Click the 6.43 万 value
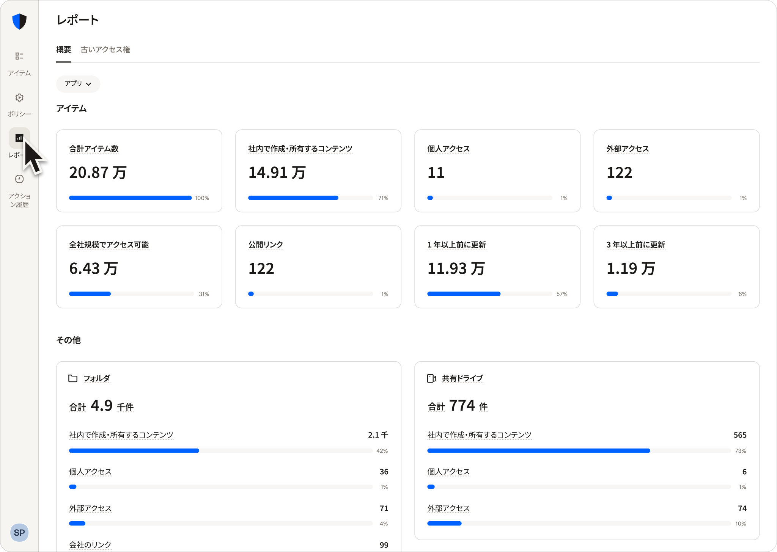 [93, 269]
